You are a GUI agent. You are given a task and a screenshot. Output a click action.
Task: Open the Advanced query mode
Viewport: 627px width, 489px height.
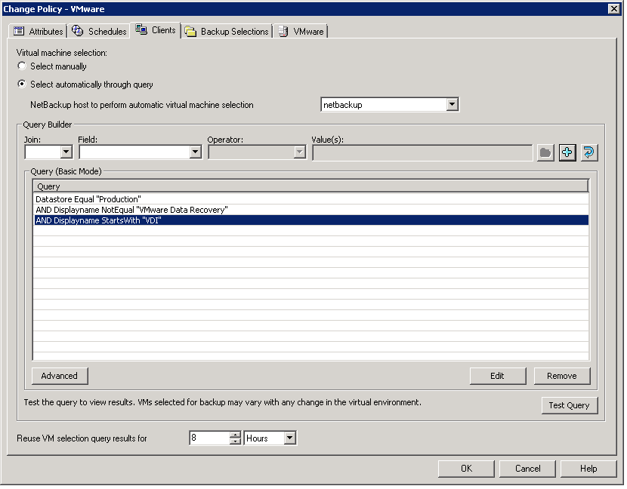tap(59, 376)
